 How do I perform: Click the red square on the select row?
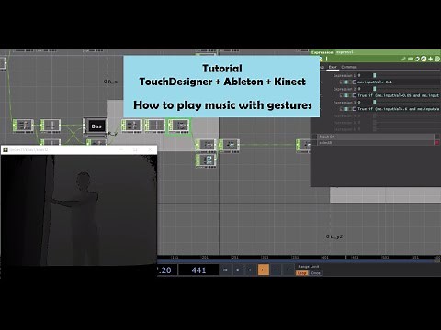click(437, 143)
